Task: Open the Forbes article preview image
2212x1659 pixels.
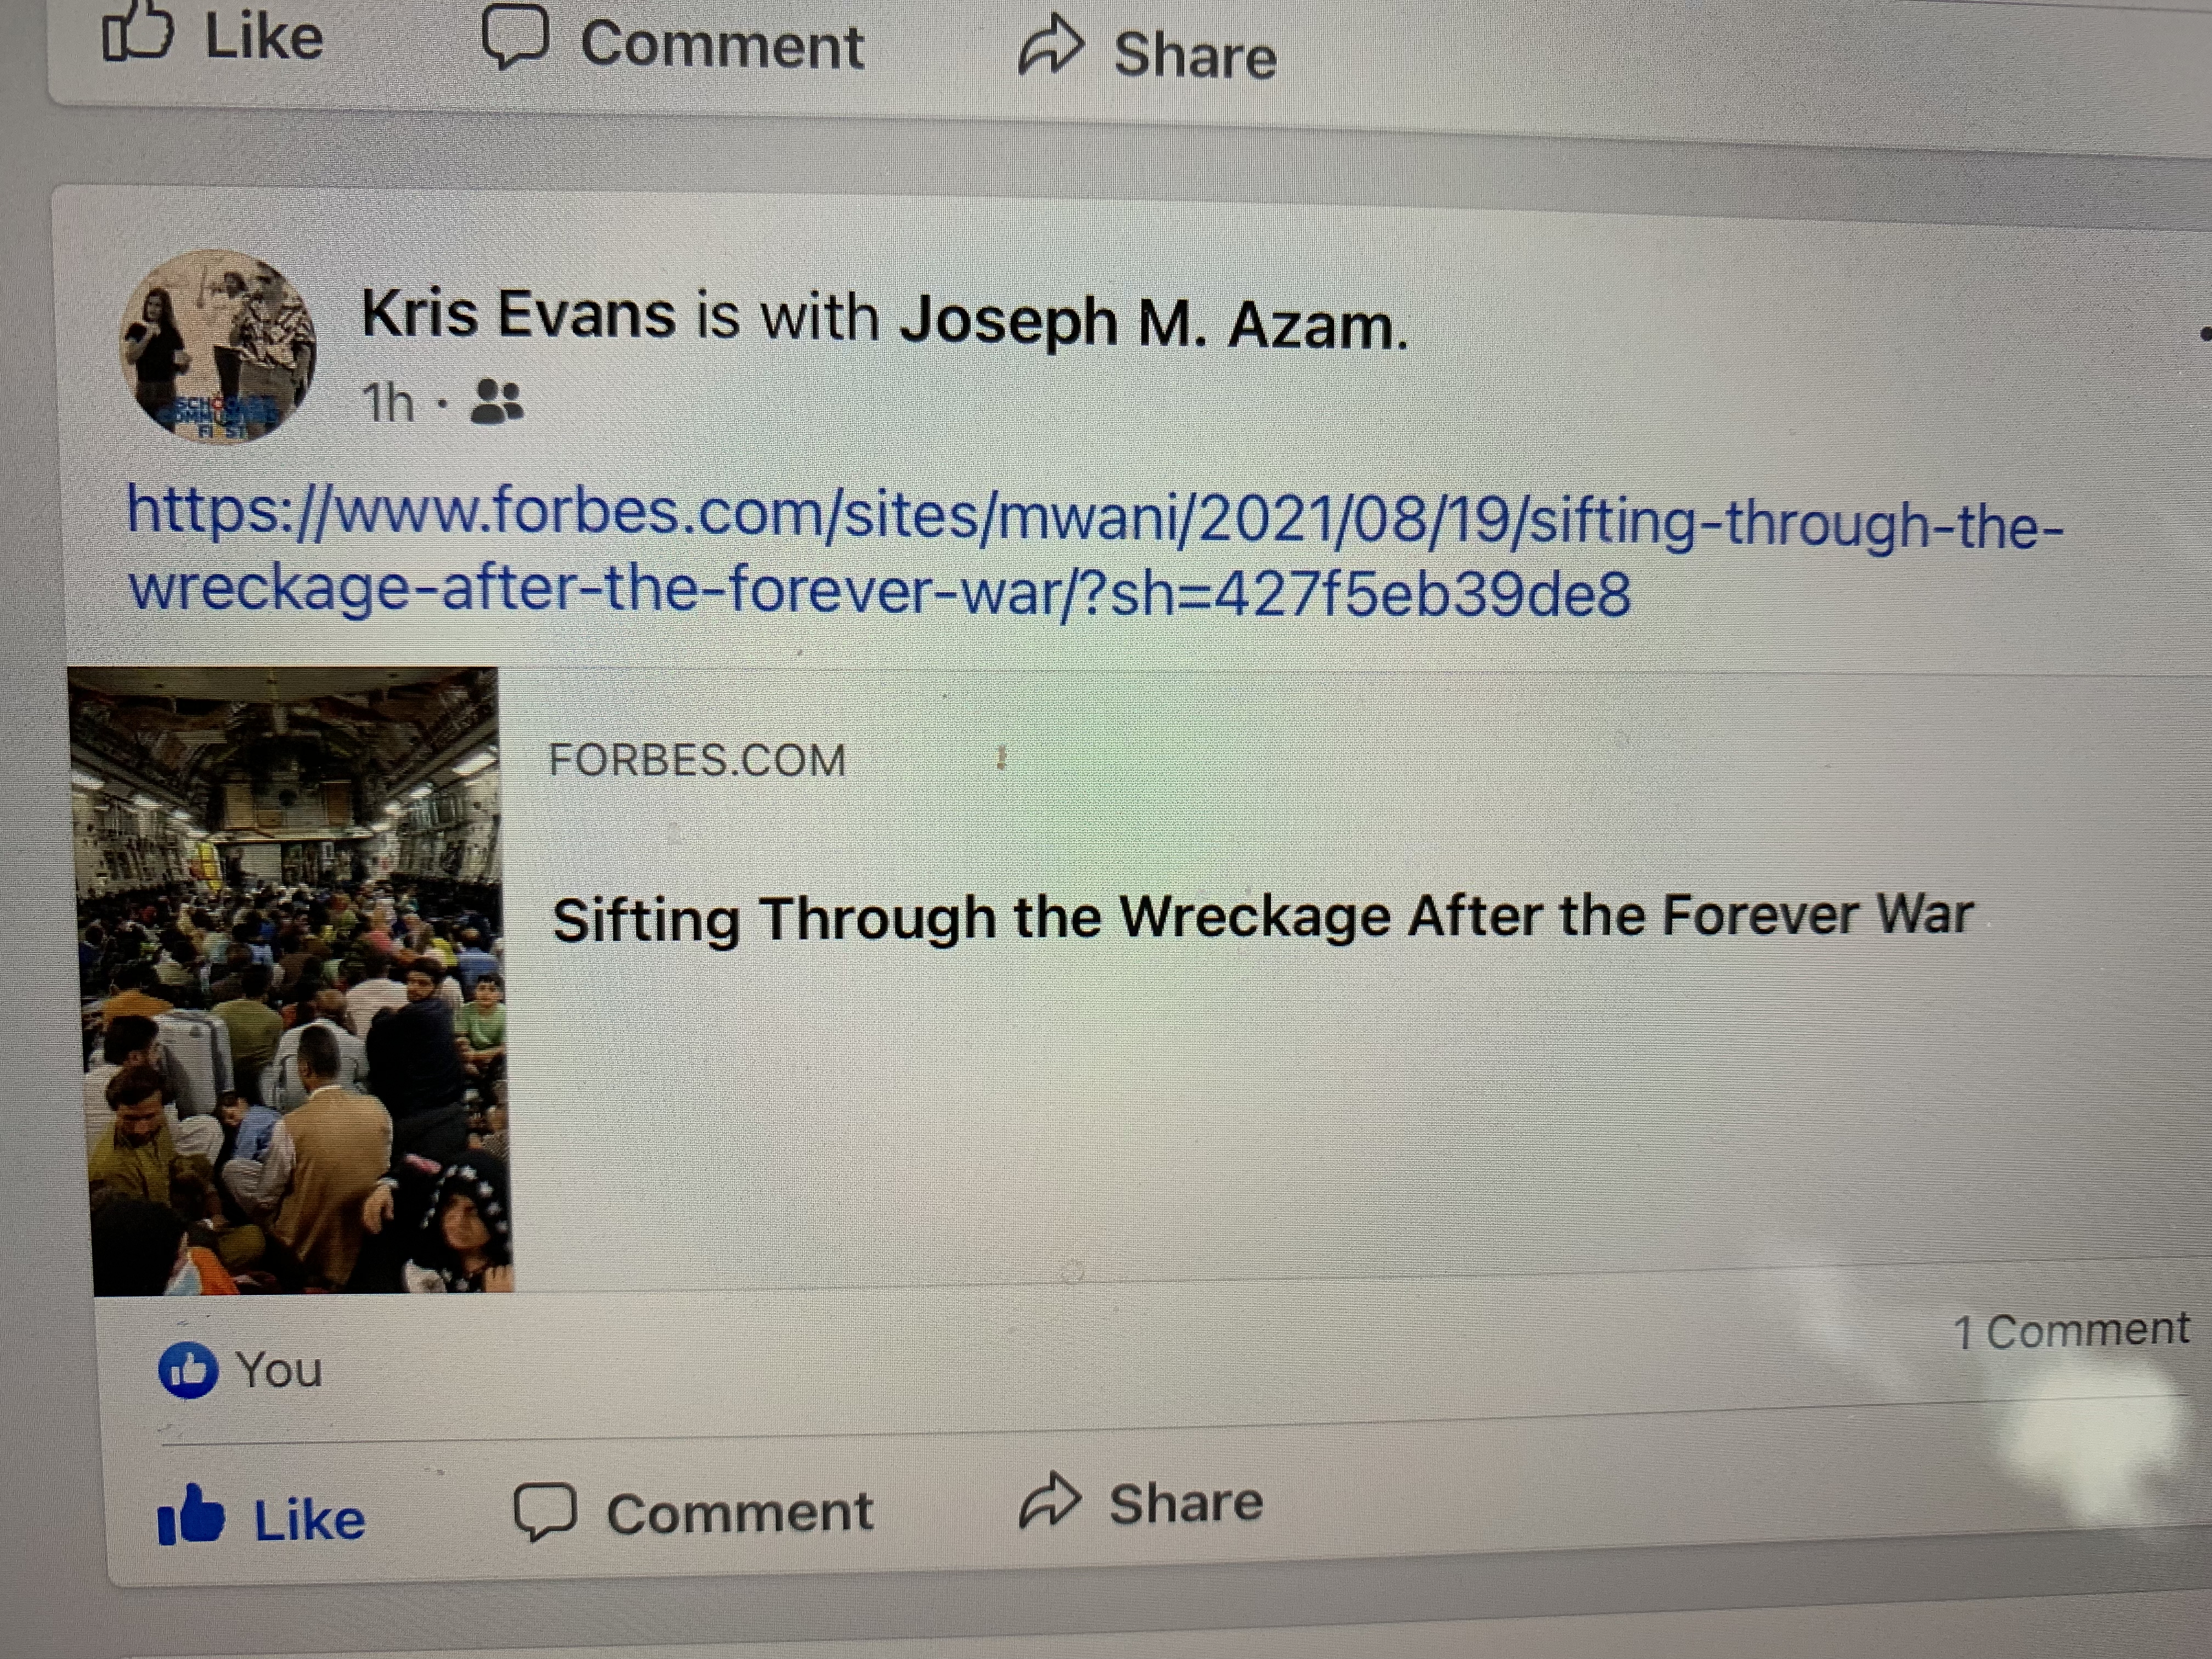Action: [291, 980]
